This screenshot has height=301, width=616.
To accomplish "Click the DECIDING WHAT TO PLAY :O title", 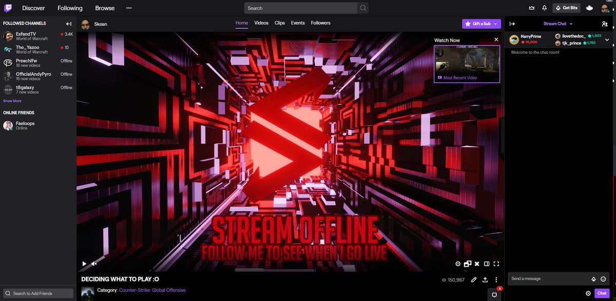I will (120, 279).
